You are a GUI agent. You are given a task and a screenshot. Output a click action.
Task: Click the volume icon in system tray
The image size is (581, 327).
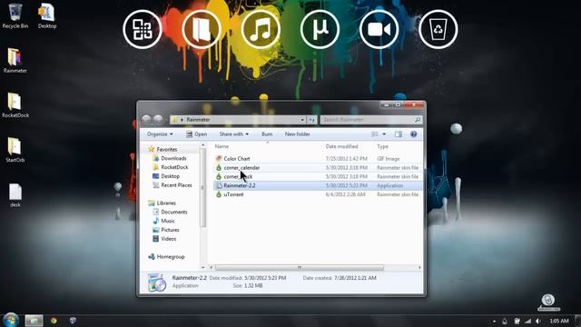538,321
